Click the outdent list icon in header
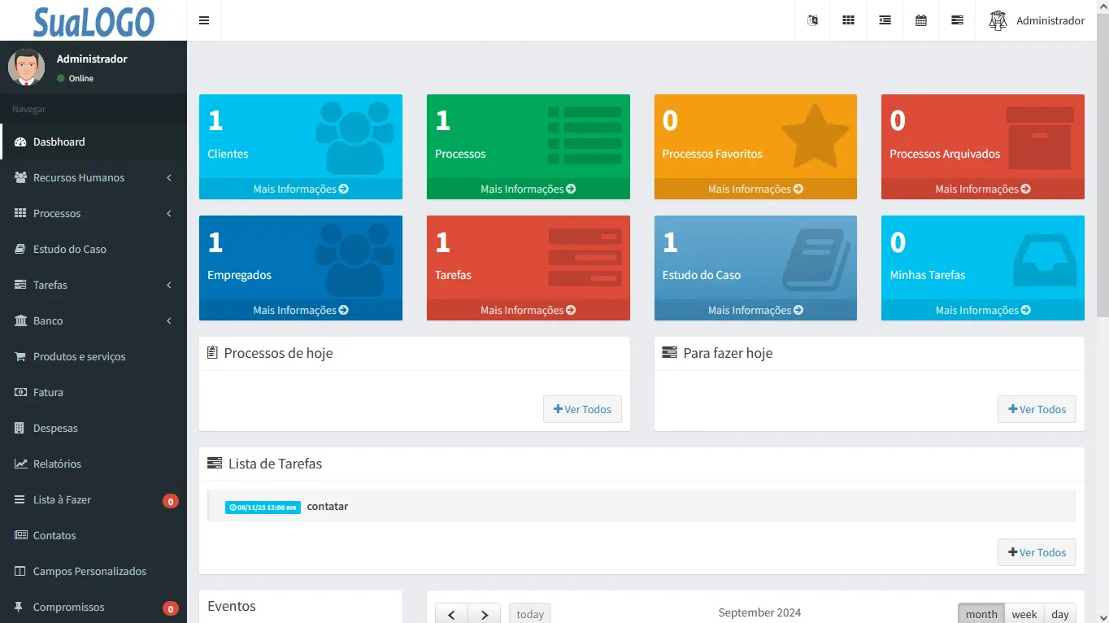This screenshot has width=1109, height=623. click(x=885, y=20)
